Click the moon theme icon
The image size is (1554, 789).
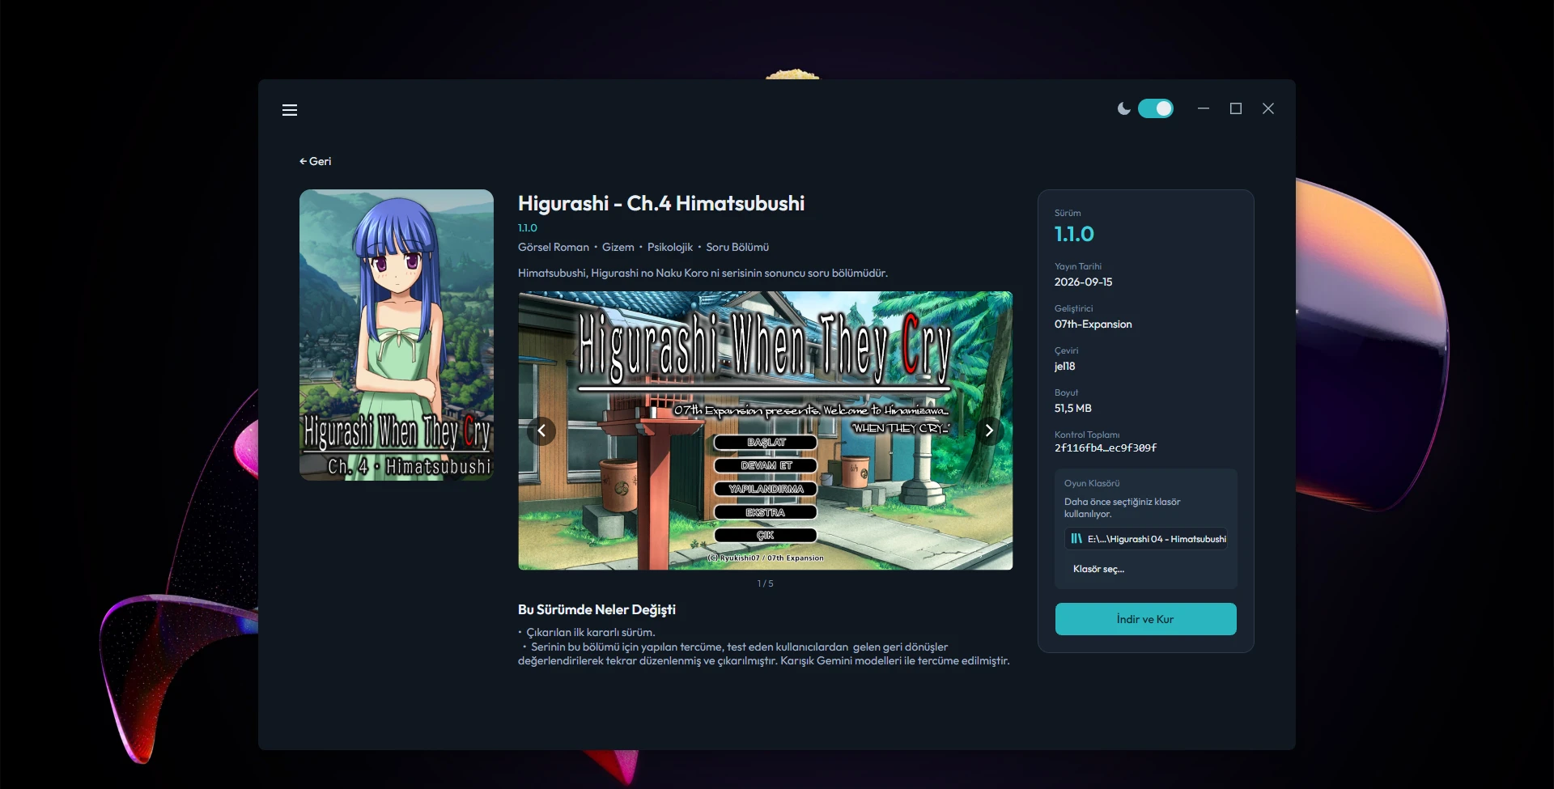click(x=1123, y=108)
